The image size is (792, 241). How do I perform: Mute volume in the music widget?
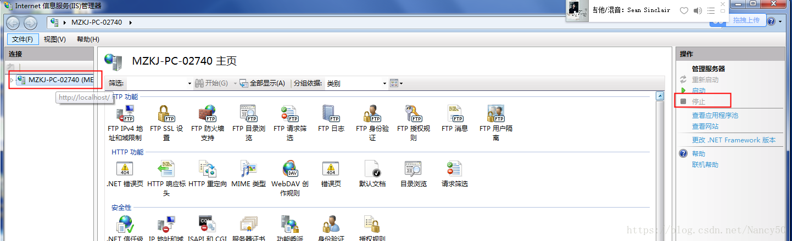pos(698,10)
